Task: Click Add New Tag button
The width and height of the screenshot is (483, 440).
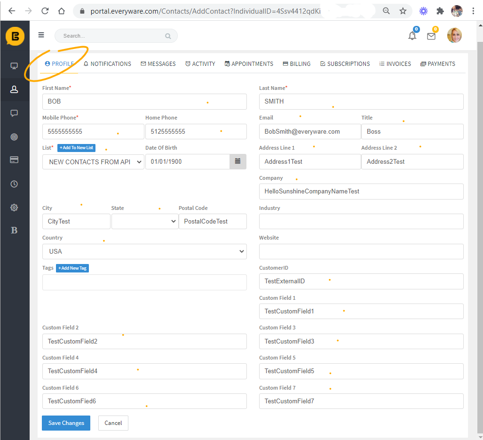Action: 72,268
